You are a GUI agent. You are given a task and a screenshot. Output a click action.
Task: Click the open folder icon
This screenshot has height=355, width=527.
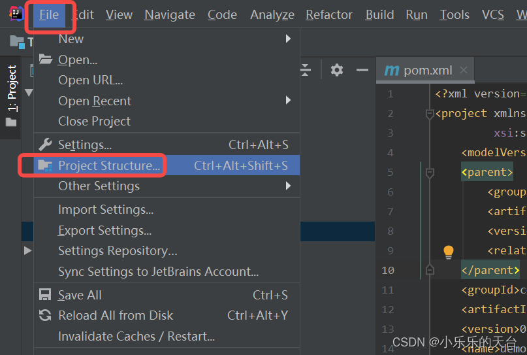(45, 59)
